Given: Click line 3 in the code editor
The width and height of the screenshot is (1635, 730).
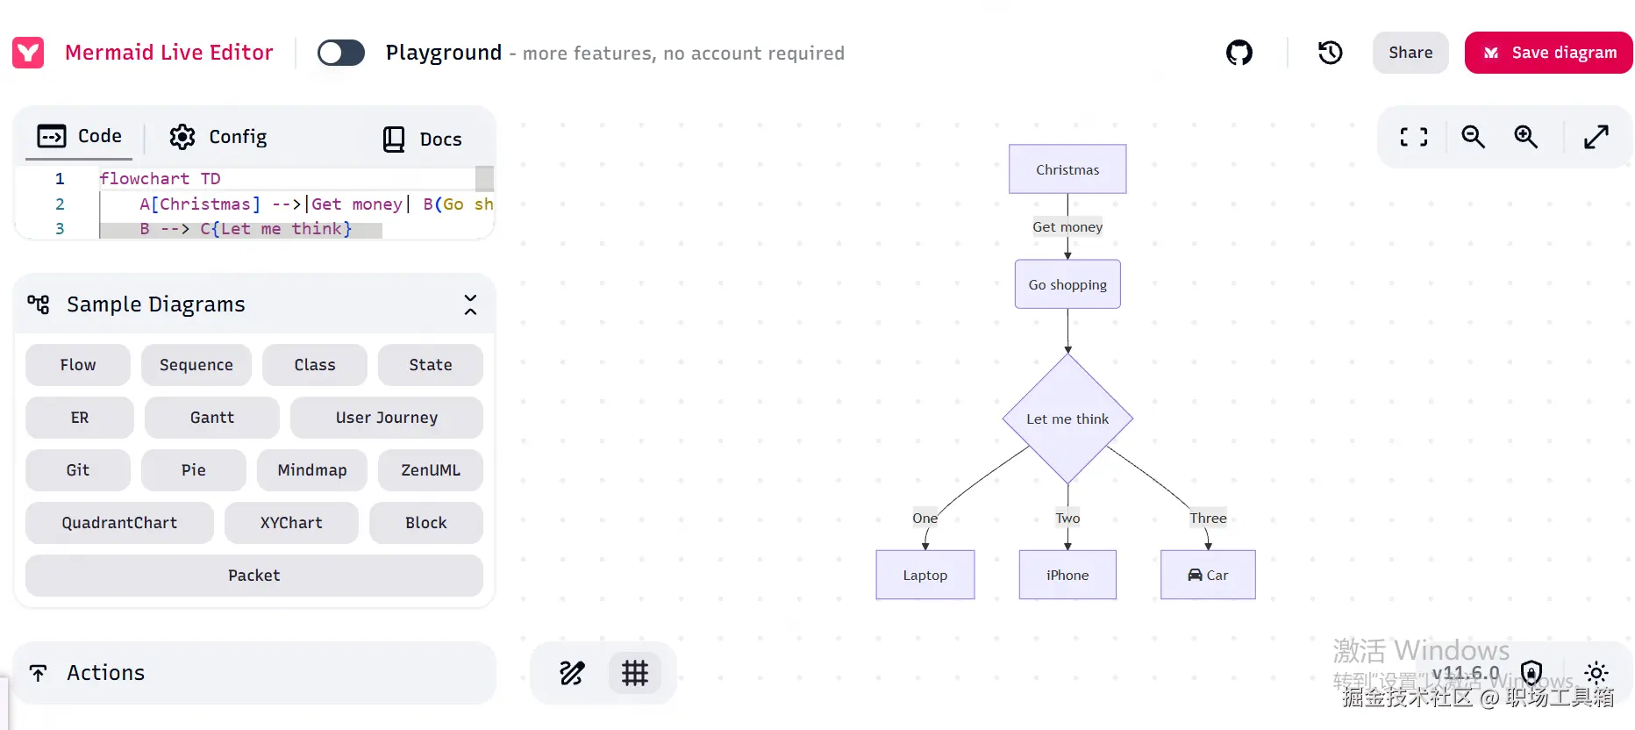Looking at the screenshot, I should tap(246, 229).
